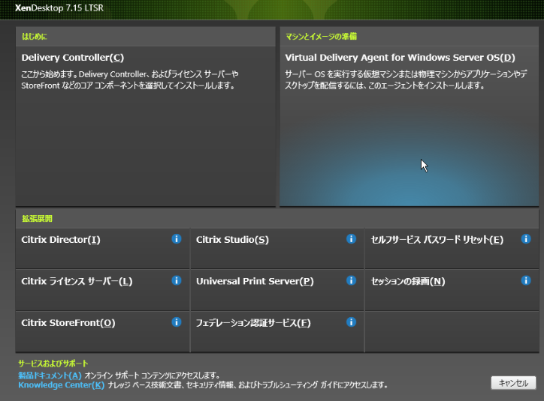Click オンライン サポート コンテンツ description text
The height and width of the screenshot is (401, 544).
click(x=153, y=376)
